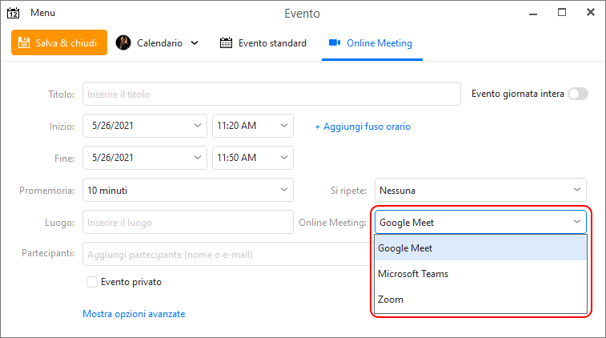The image size is (606, 338).
Task: Click the video camera icon for Online Meeting
Action: (x=335, y=42)
